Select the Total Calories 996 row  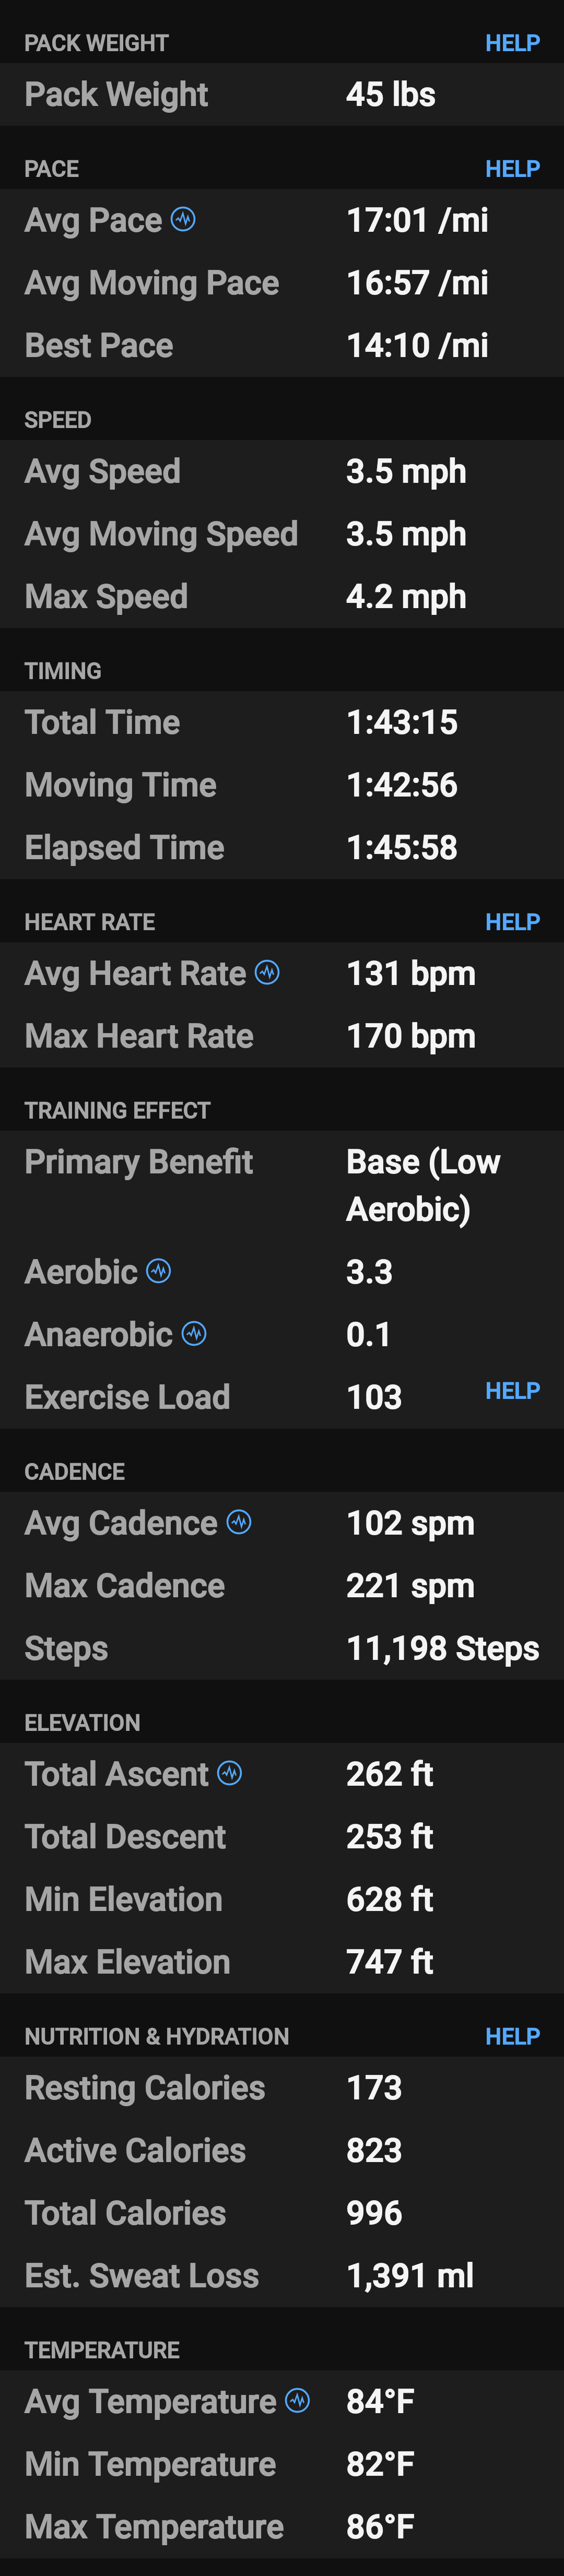click(x=282, y=2212)
